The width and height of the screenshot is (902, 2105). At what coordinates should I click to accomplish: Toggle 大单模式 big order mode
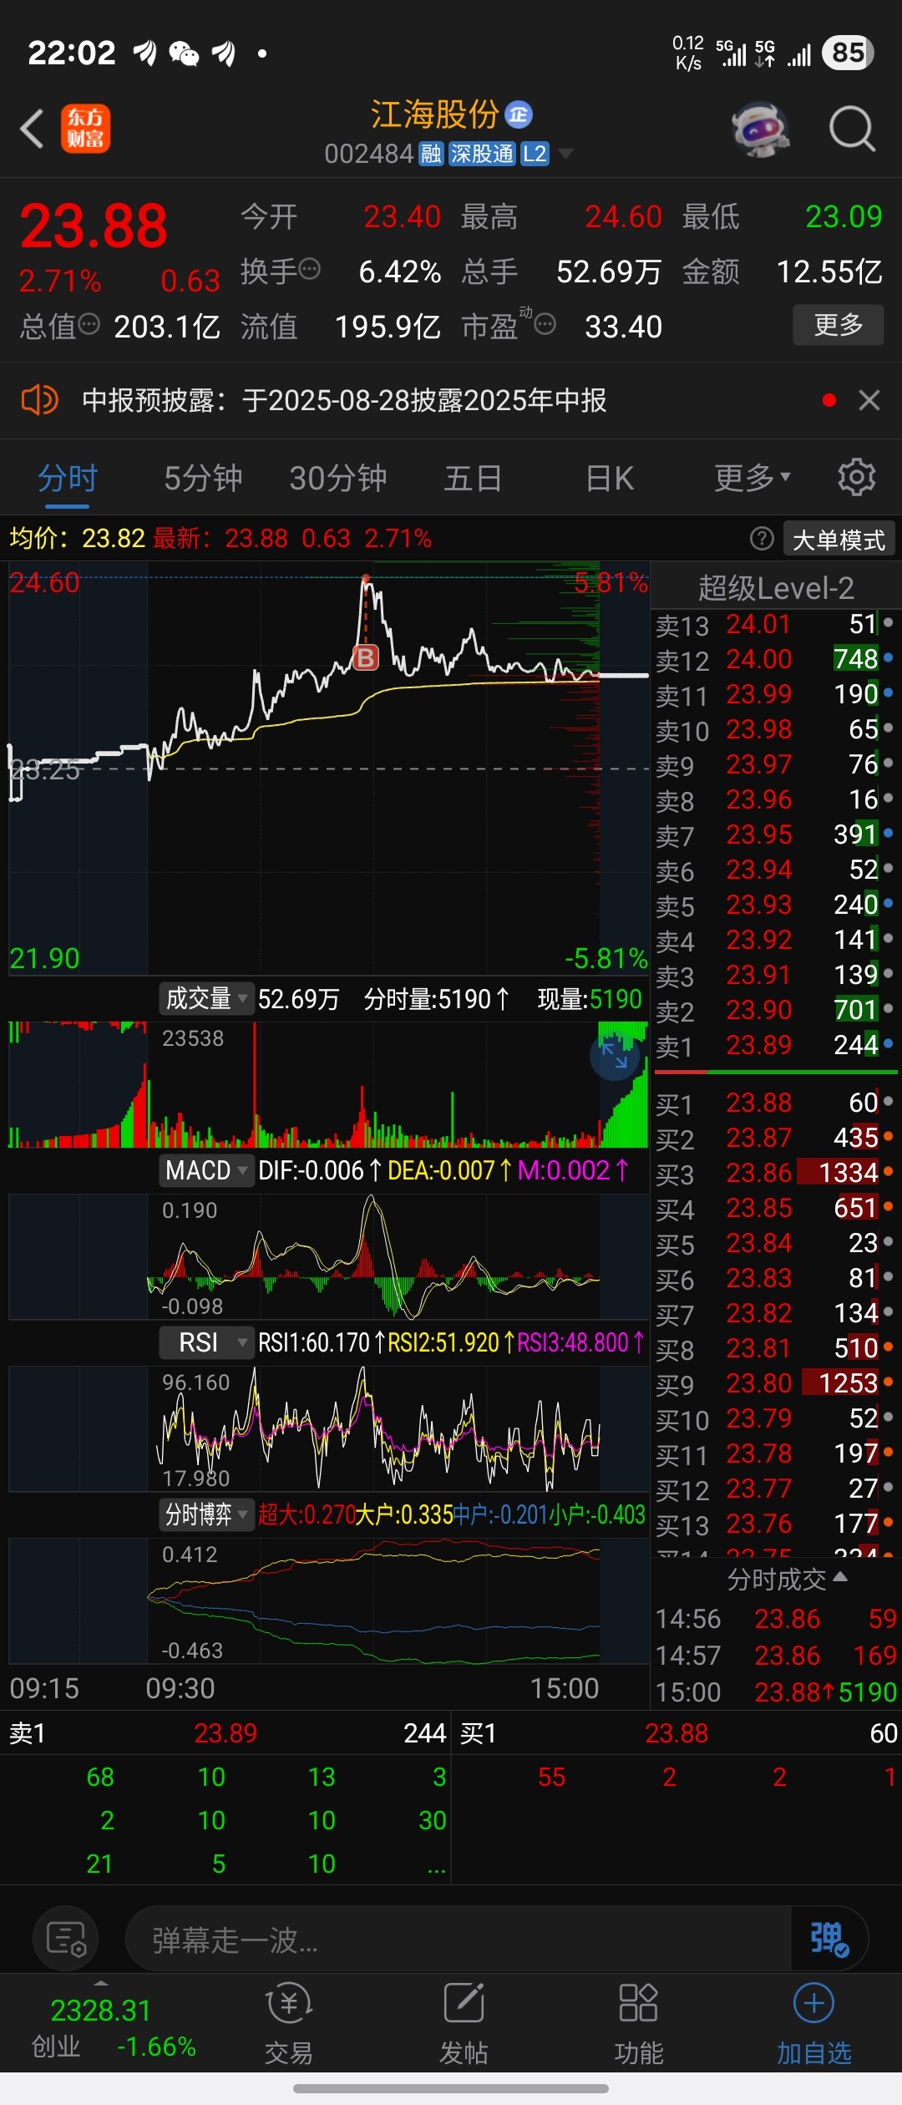[x=839, y=540]
